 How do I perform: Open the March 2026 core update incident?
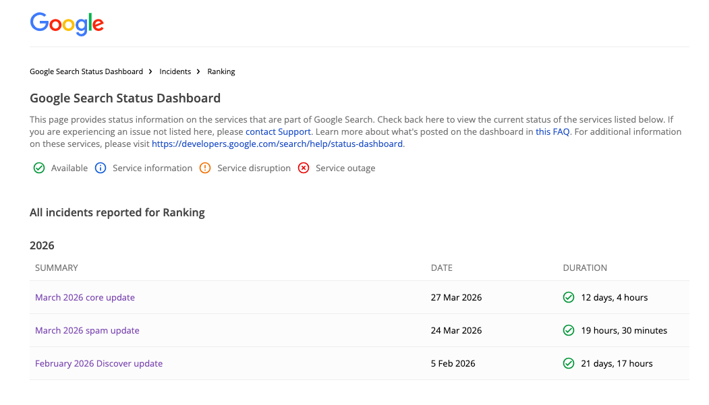[85, 297]
